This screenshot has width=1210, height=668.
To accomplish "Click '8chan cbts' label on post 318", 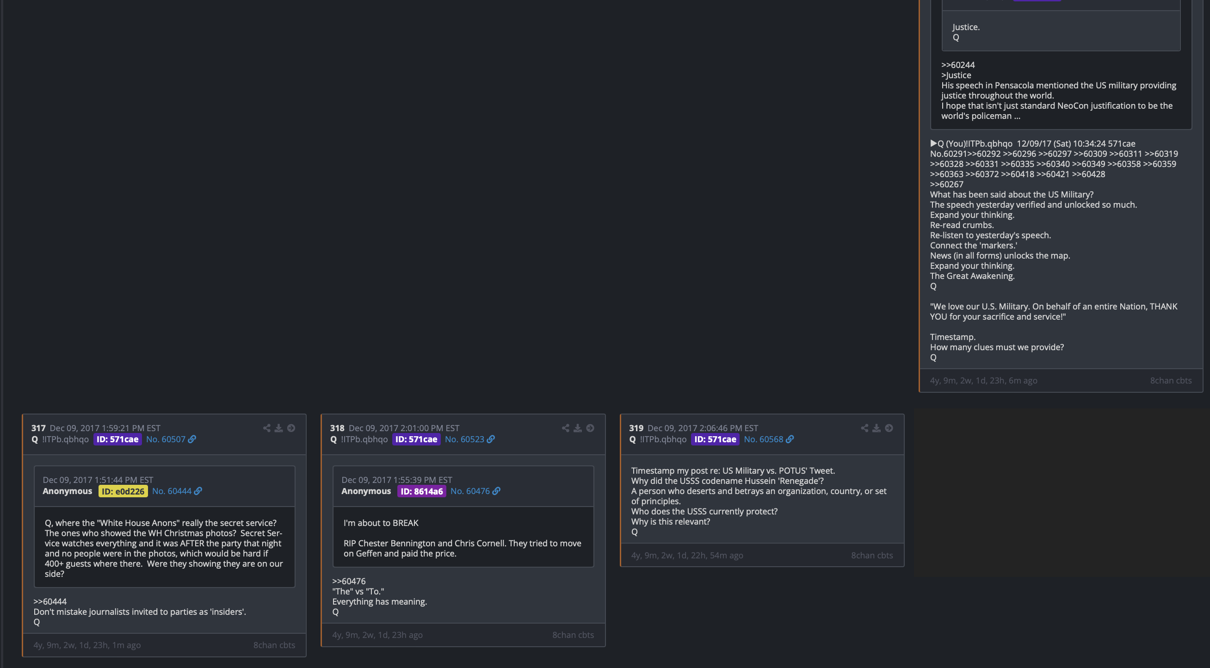I will [x=573, y=635].
